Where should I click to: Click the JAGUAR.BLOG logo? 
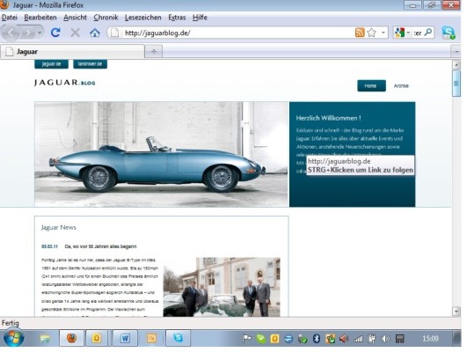click(x=64, y=83)
